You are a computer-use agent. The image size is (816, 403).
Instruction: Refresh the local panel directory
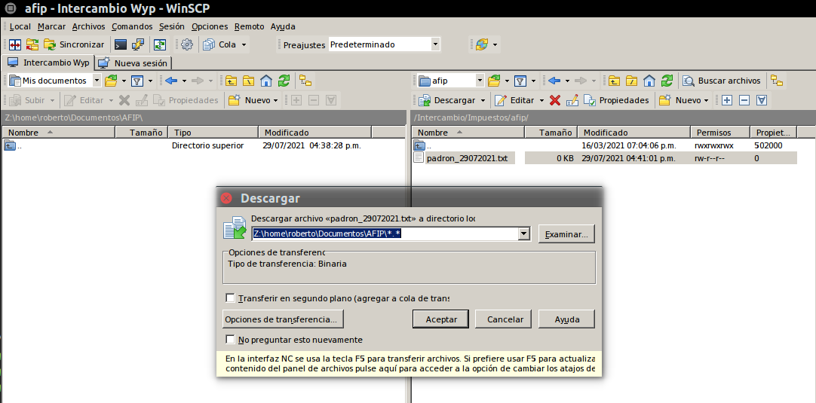coord(284,81)
